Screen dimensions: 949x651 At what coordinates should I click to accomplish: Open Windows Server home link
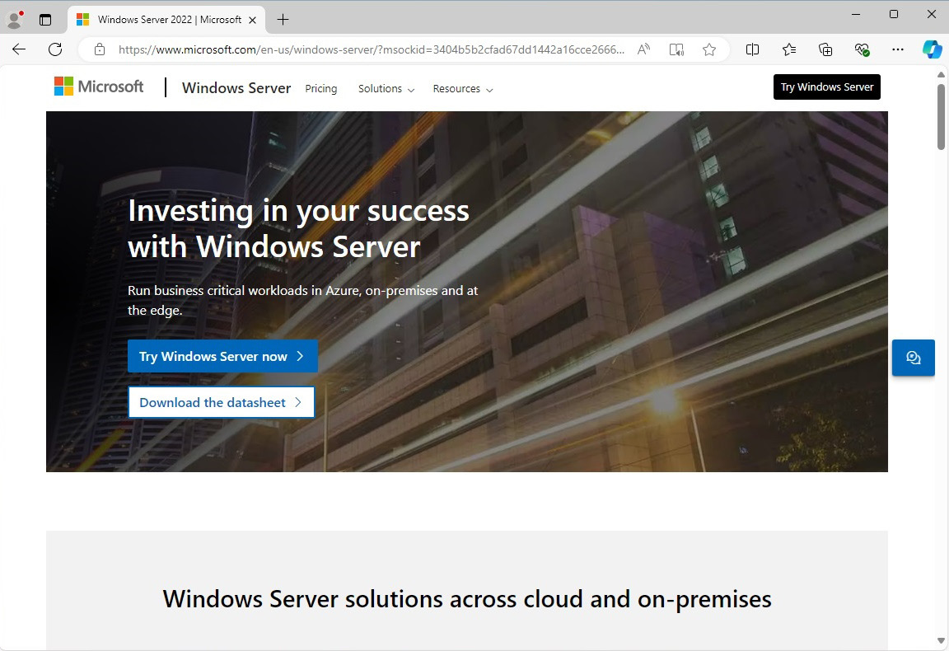[x=236, y=88]
